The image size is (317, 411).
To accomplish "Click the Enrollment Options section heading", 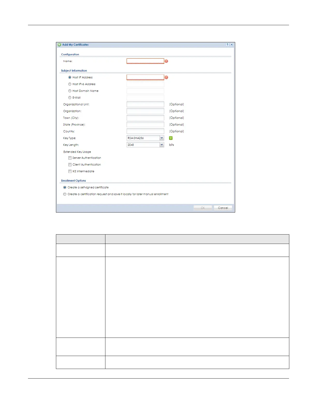I will pyautogui.click(x=73, y=181).
